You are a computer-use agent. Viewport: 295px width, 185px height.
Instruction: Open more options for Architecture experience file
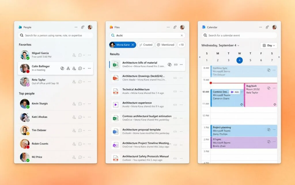click(x=181, y=105)
